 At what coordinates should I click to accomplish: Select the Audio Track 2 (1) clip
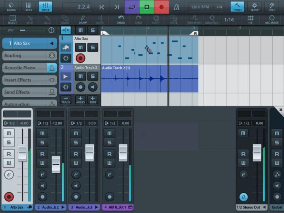150,78
